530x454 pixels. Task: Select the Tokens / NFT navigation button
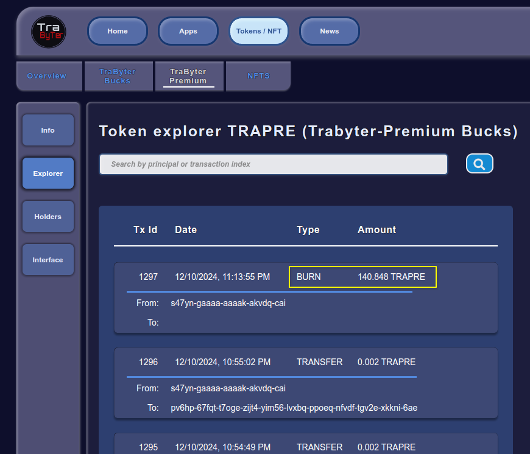(258, 31)
